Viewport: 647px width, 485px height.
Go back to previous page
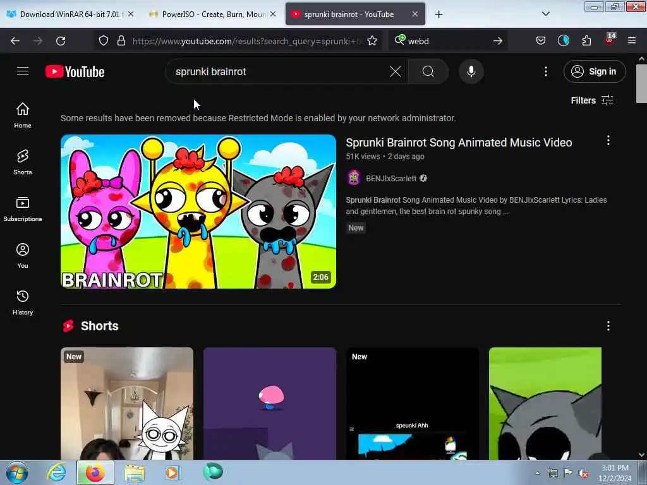tap(15, 41)
